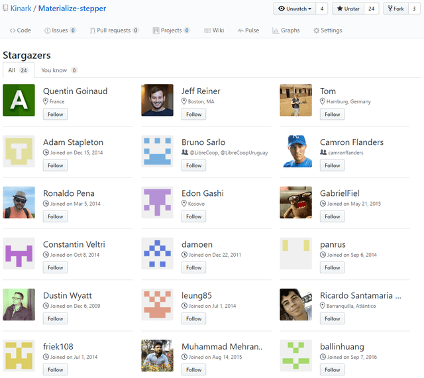Image resolution: width=424 pixels, height=378 pixels.
Task: Click damoen's blue identicon avatar
Action: [x=157, y=253]
